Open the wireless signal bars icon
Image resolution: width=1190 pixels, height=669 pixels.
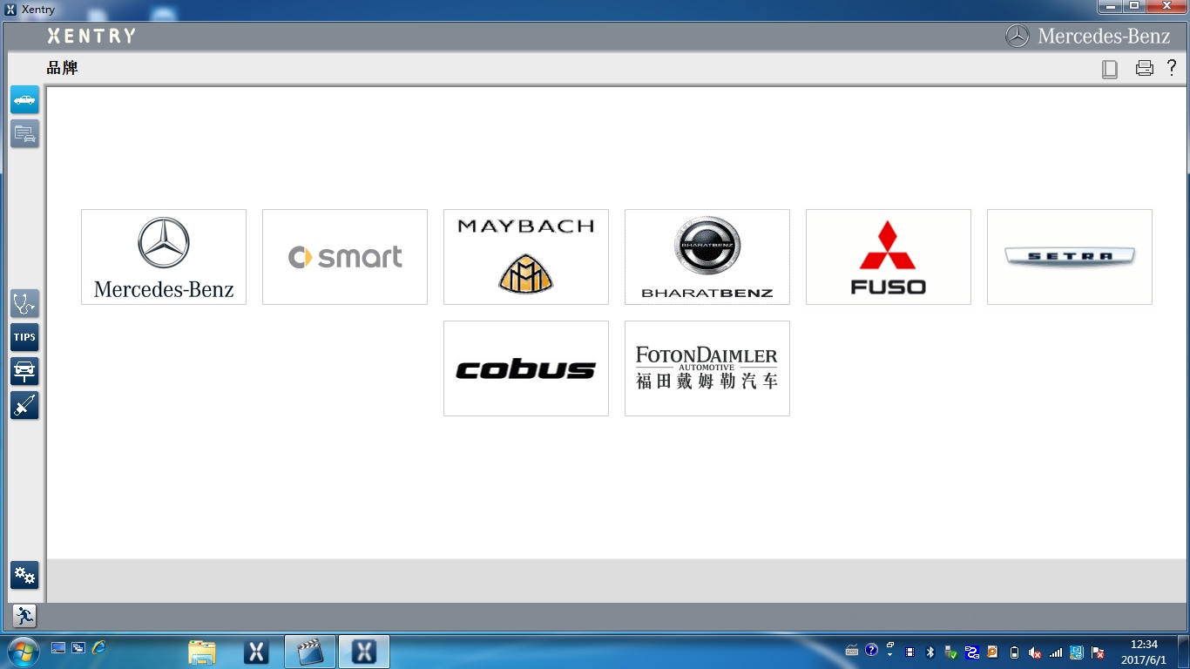1056,652
